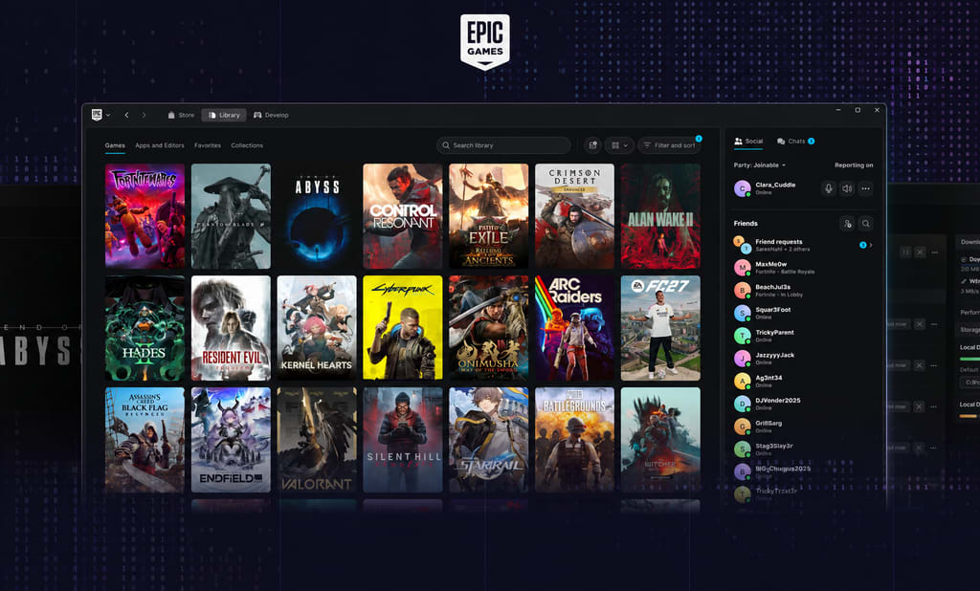Select friend Stag3Slay3r
This screenshot has width=980, height=591.
[x=803, y=449]
